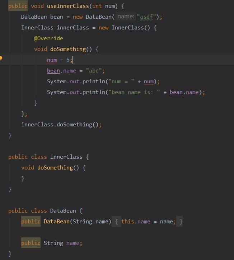
Task: Click the highlighted public keyword before useInnerClass
Action: [x=18, y=6]
